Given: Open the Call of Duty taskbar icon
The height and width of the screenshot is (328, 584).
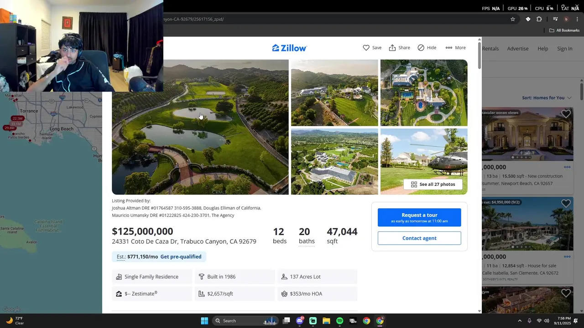Looking at the screenshot, I should click(x=353, y=321).
